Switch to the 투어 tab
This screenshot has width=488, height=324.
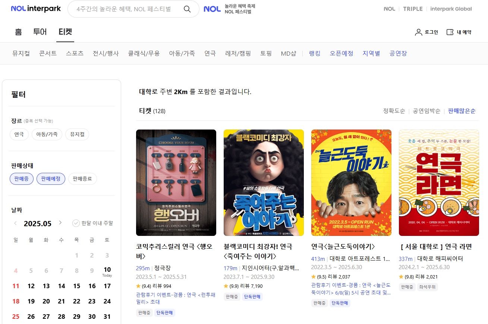40,32
